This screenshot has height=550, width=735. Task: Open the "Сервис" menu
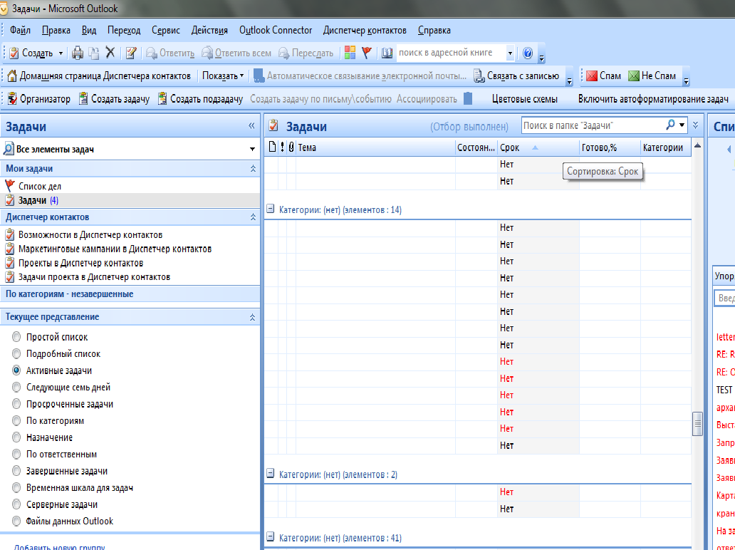166,30
